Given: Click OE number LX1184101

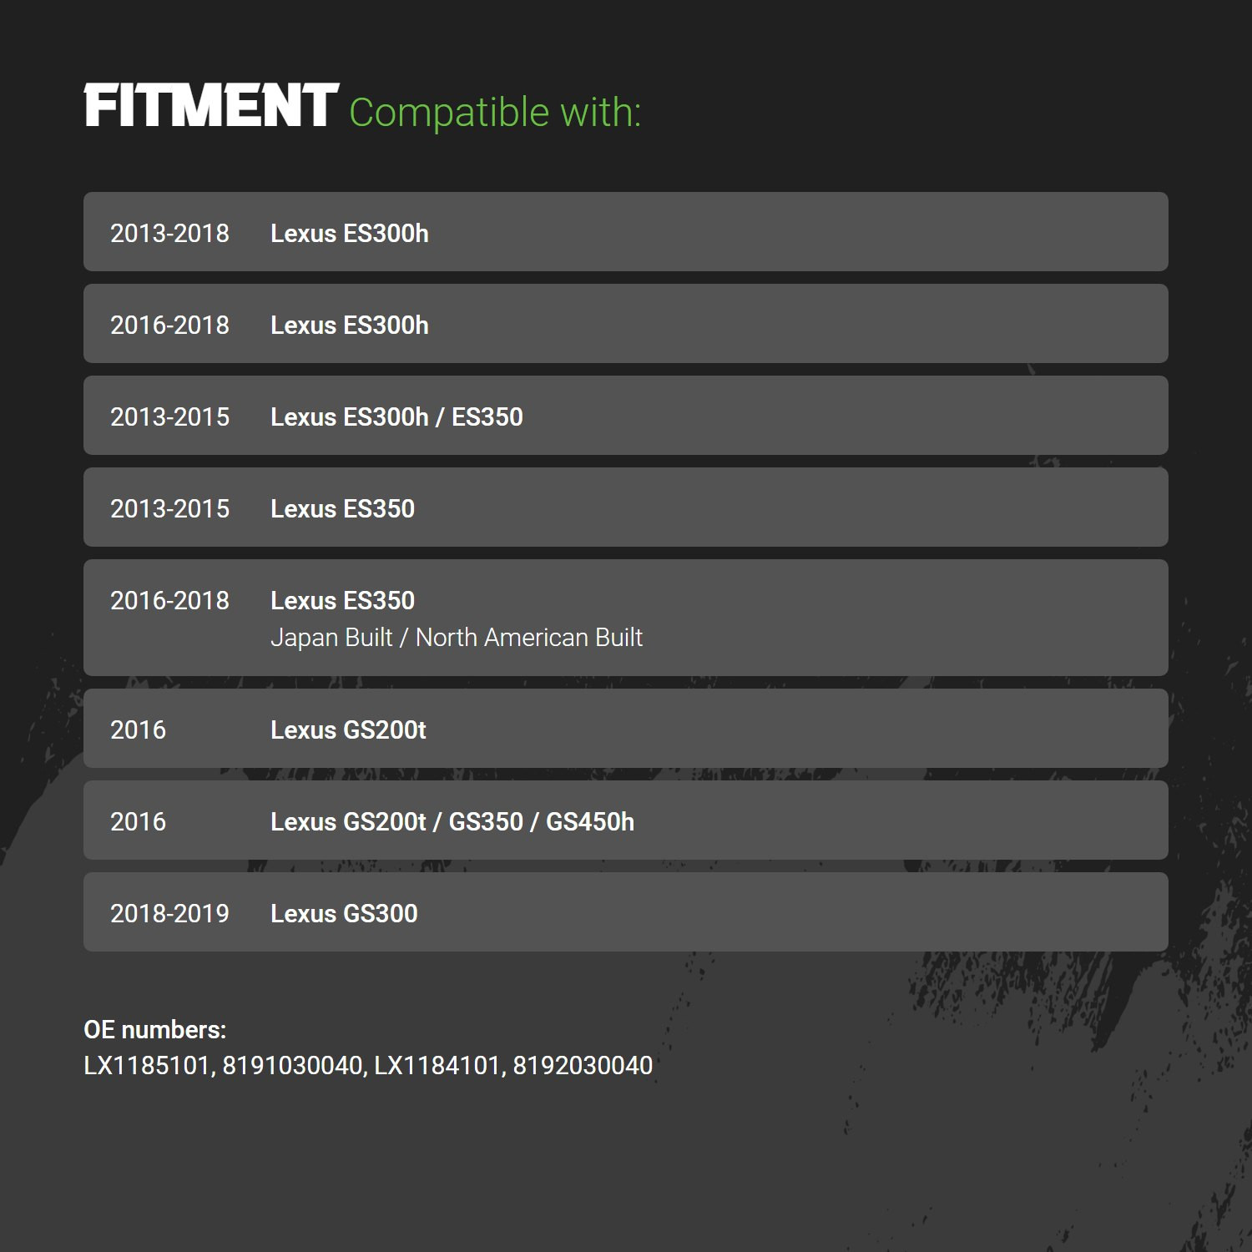Looking at the screenshot, I should click(437, 1066).
